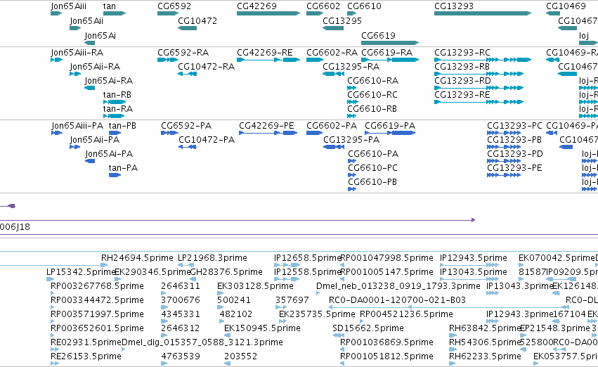Viewport: 598px width, 367px height.
Task: Open gene label CG10472
Action: [x=197, y=21]
